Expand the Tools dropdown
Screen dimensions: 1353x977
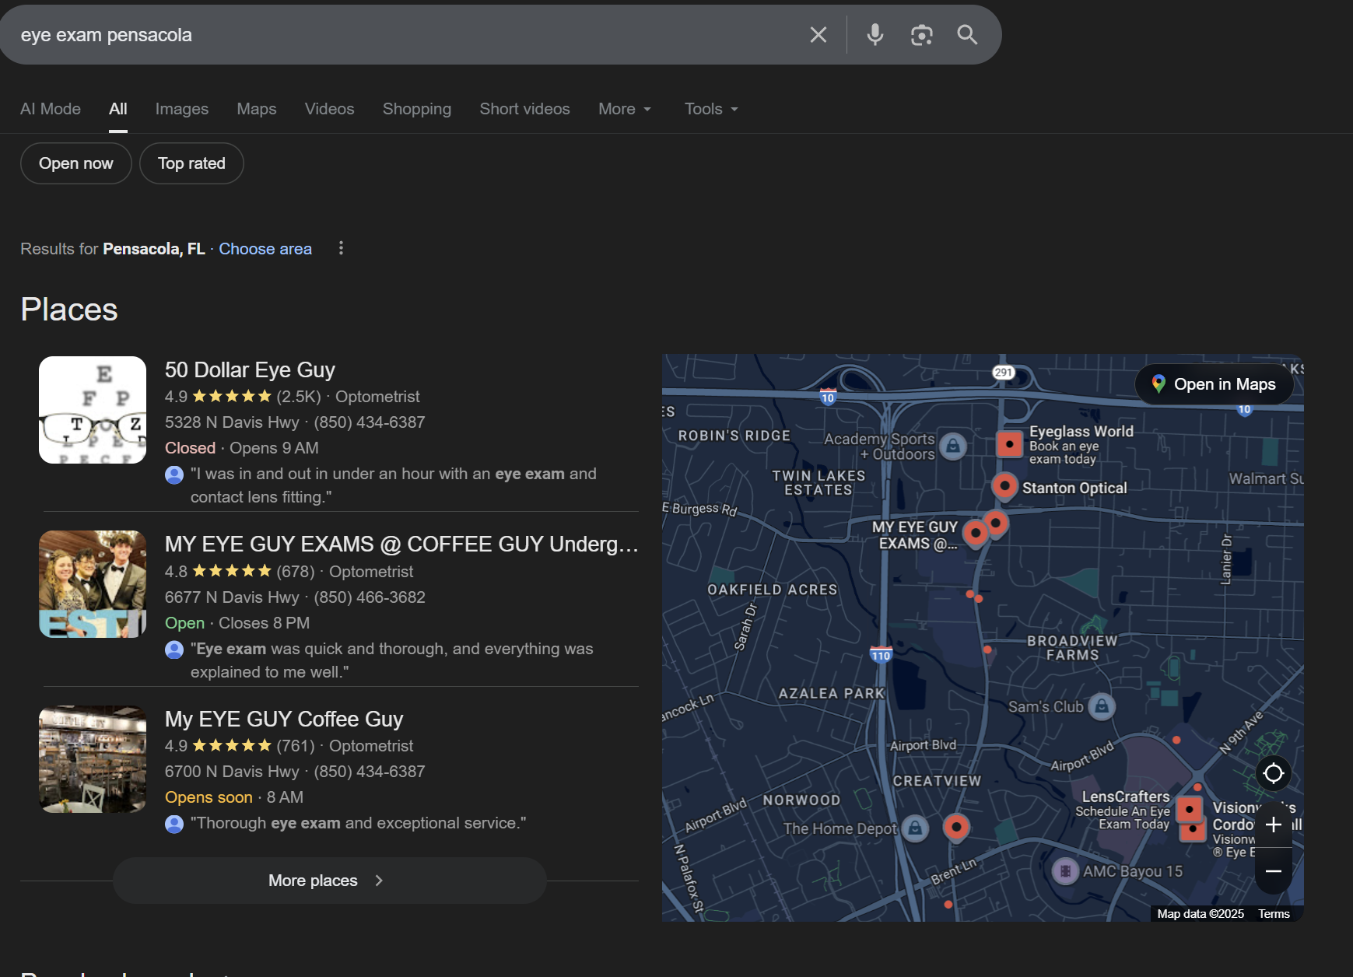[x=711, y=109]
